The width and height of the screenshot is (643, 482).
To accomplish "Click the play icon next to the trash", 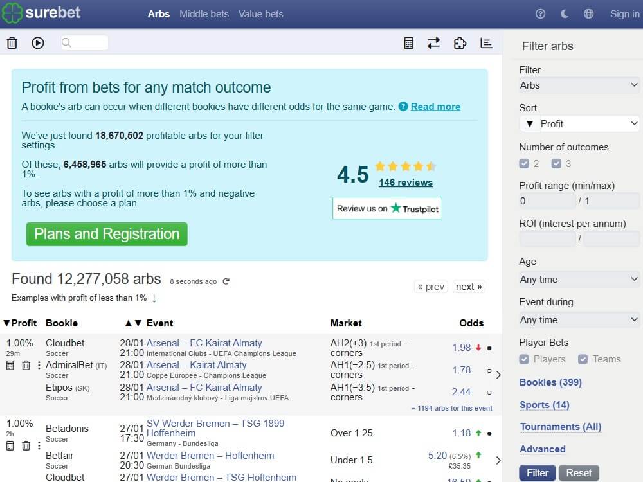I will [37, 43].
